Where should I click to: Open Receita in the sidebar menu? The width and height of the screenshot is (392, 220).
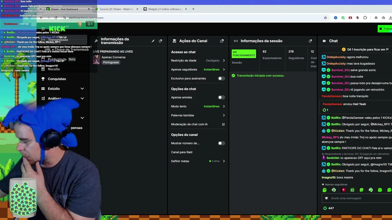[x=54, y=69]
